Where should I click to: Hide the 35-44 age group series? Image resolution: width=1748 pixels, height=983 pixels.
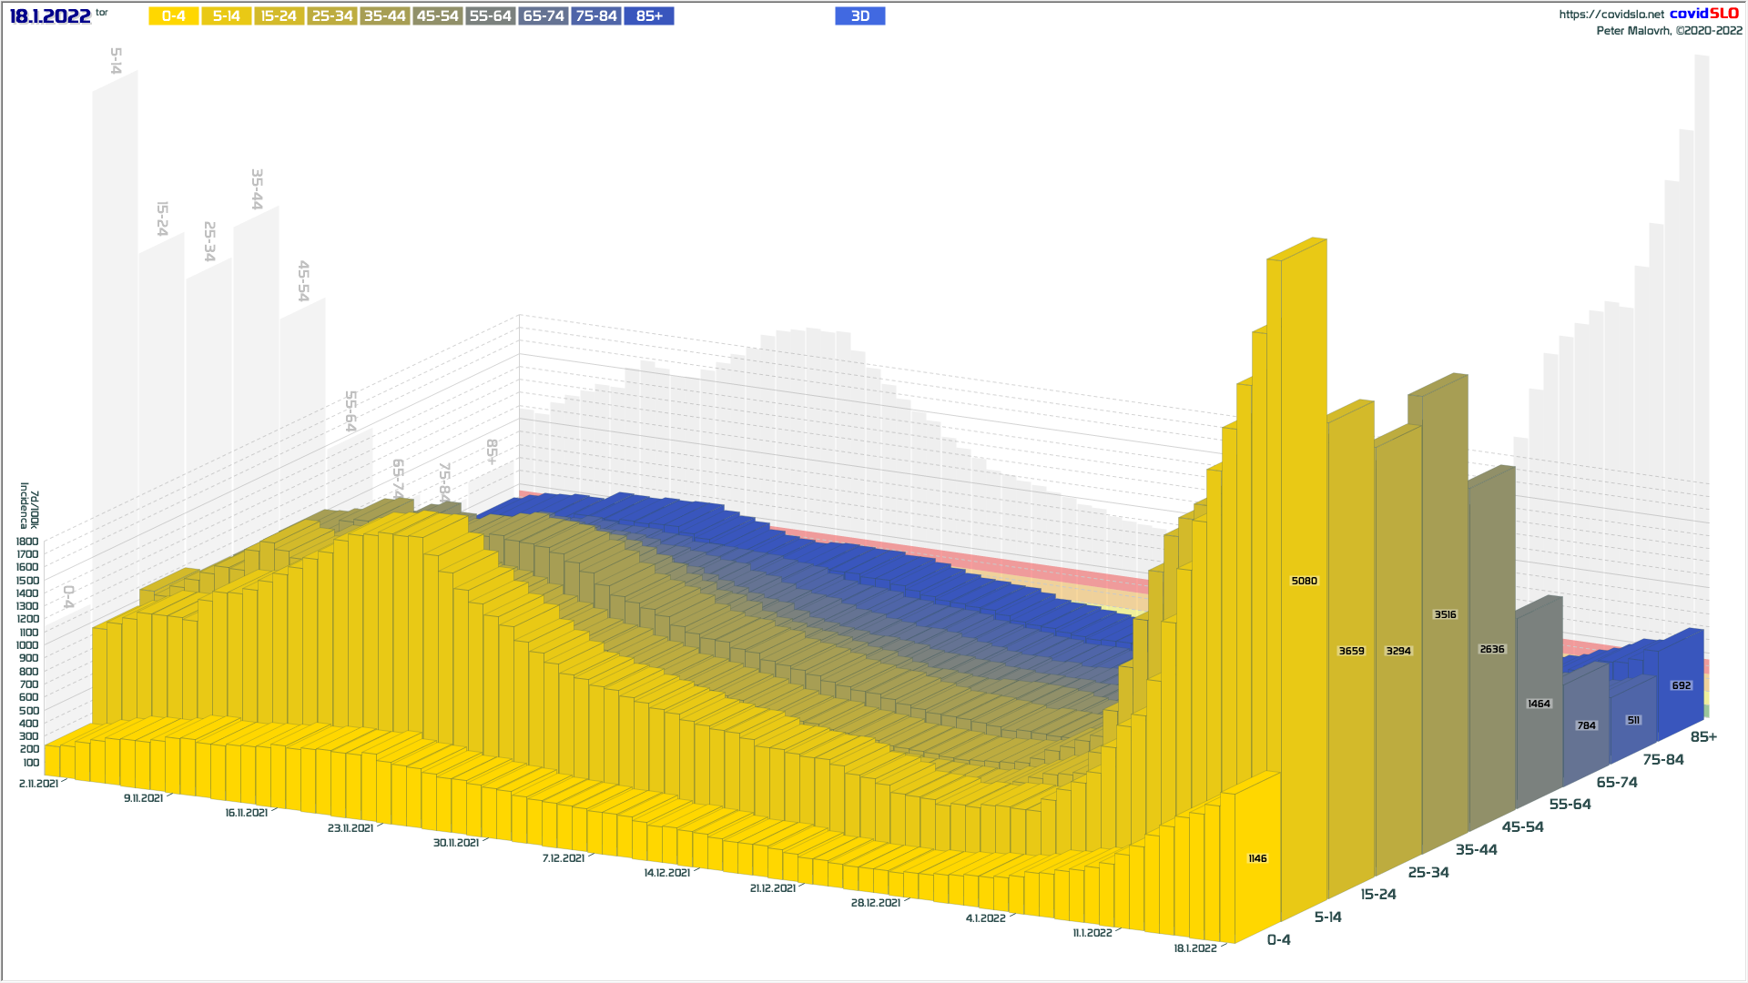coord(384,16)
